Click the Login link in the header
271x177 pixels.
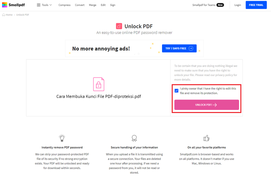(237, 5)
